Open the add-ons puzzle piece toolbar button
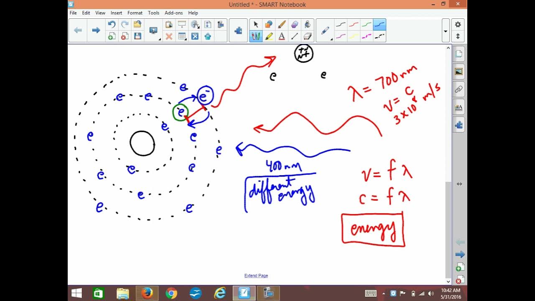This screenshot has height=301, width=535. pos(238,31)
